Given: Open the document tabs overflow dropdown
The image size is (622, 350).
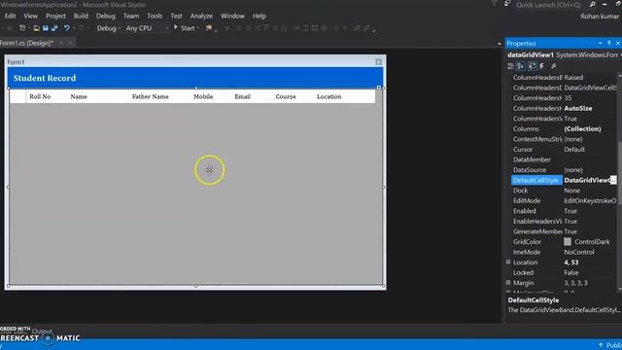Looking at the screenshot, I should [499, 44].
